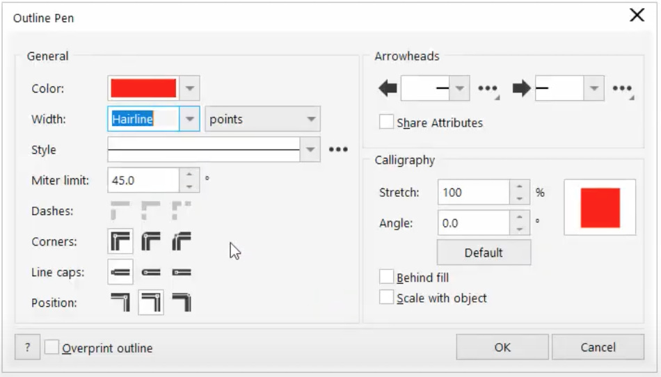
Task: Select the beveled corners icon
Action: (182, 242)
